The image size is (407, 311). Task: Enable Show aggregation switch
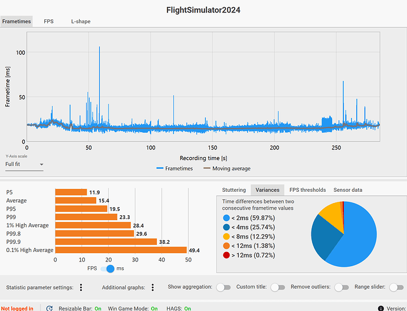[x=224, y=287]
